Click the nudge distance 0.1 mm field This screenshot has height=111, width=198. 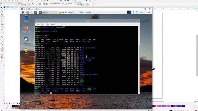click(x=71, y=4)
